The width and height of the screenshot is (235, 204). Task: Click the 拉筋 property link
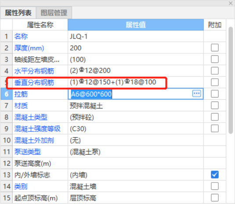click(x=21, y=94)
